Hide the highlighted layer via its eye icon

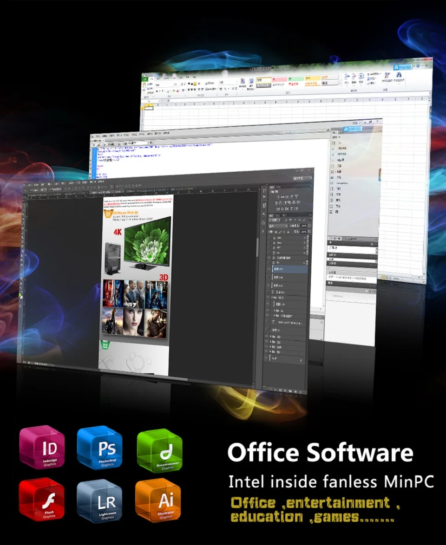[269, 269]
